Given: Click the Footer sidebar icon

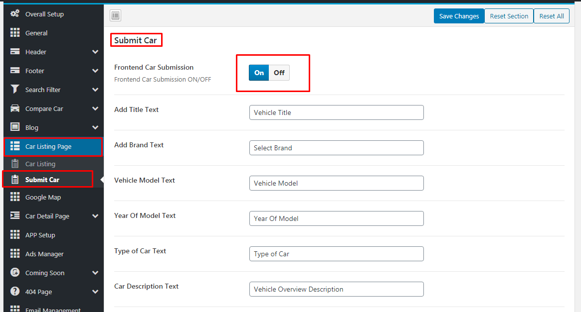Looking at the screenshot, I should pos(15,70).
